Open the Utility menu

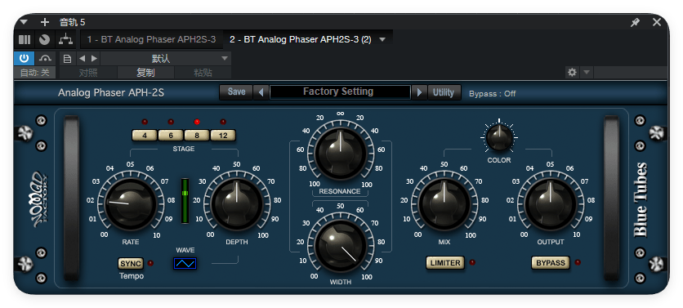(x=444, y=92)
